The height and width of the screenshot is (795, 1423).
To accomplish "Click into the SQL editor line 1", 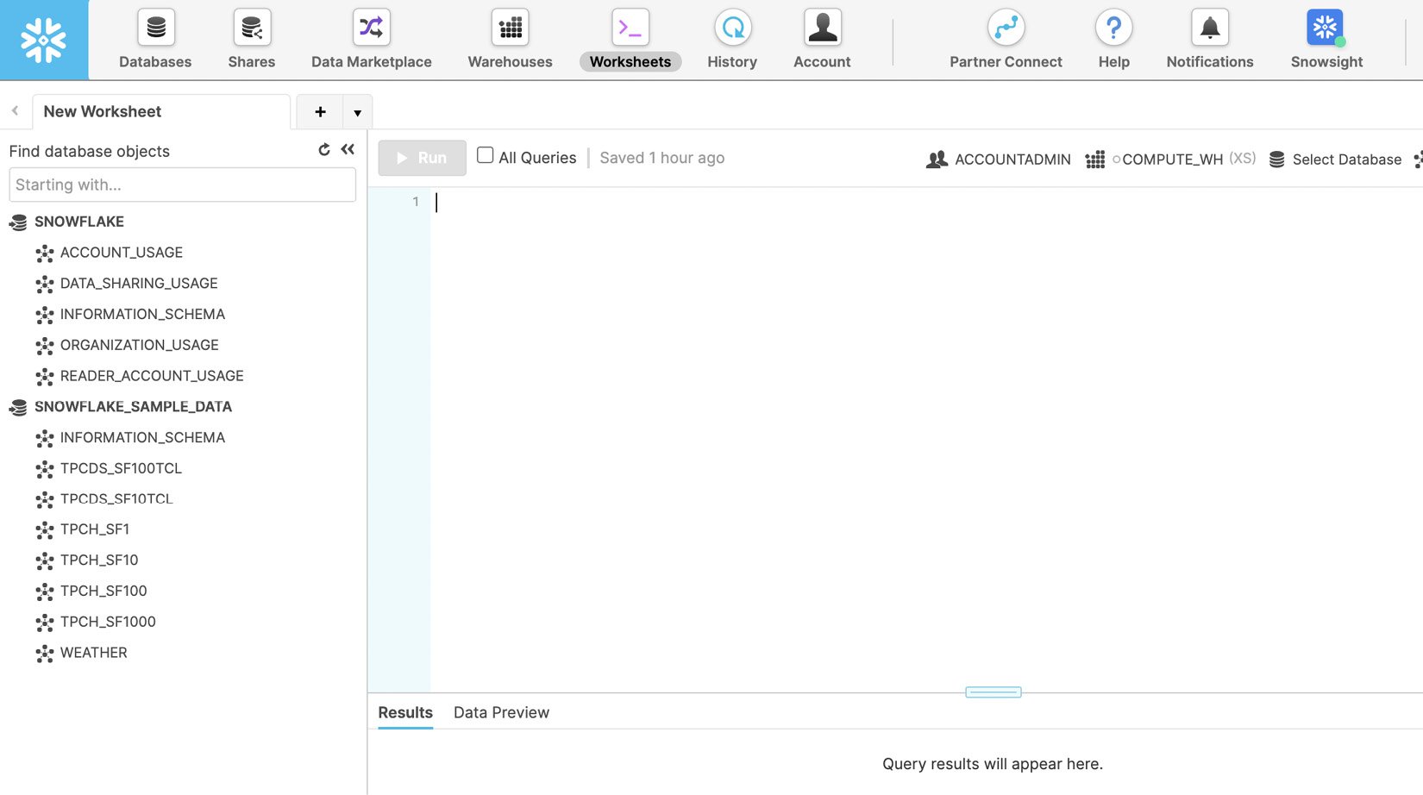I will [x=926, y=202].
